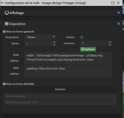Decrease the Lignes value
The height and width of the screenshot is (118, 124).
pos(54,45)
